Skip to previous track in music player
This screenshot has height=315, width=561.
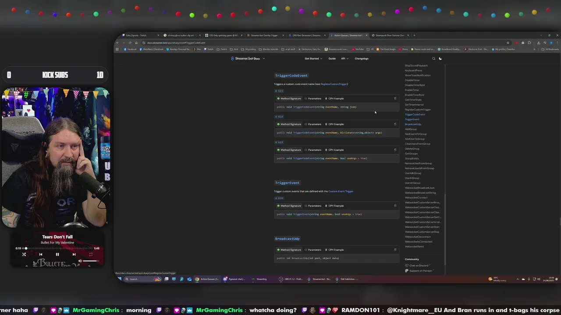[x=41, y=254]
